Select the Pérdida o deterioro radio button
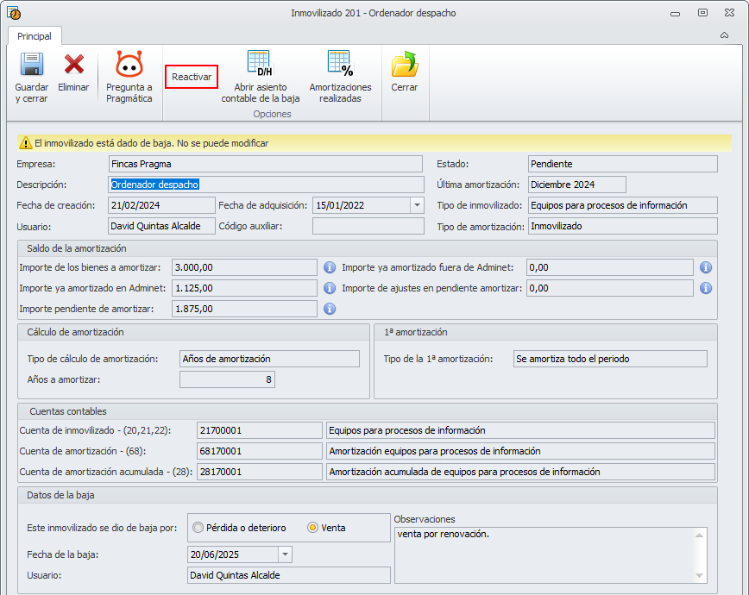The height and width of the screenshot is (595, 749). tap(199, 528)
